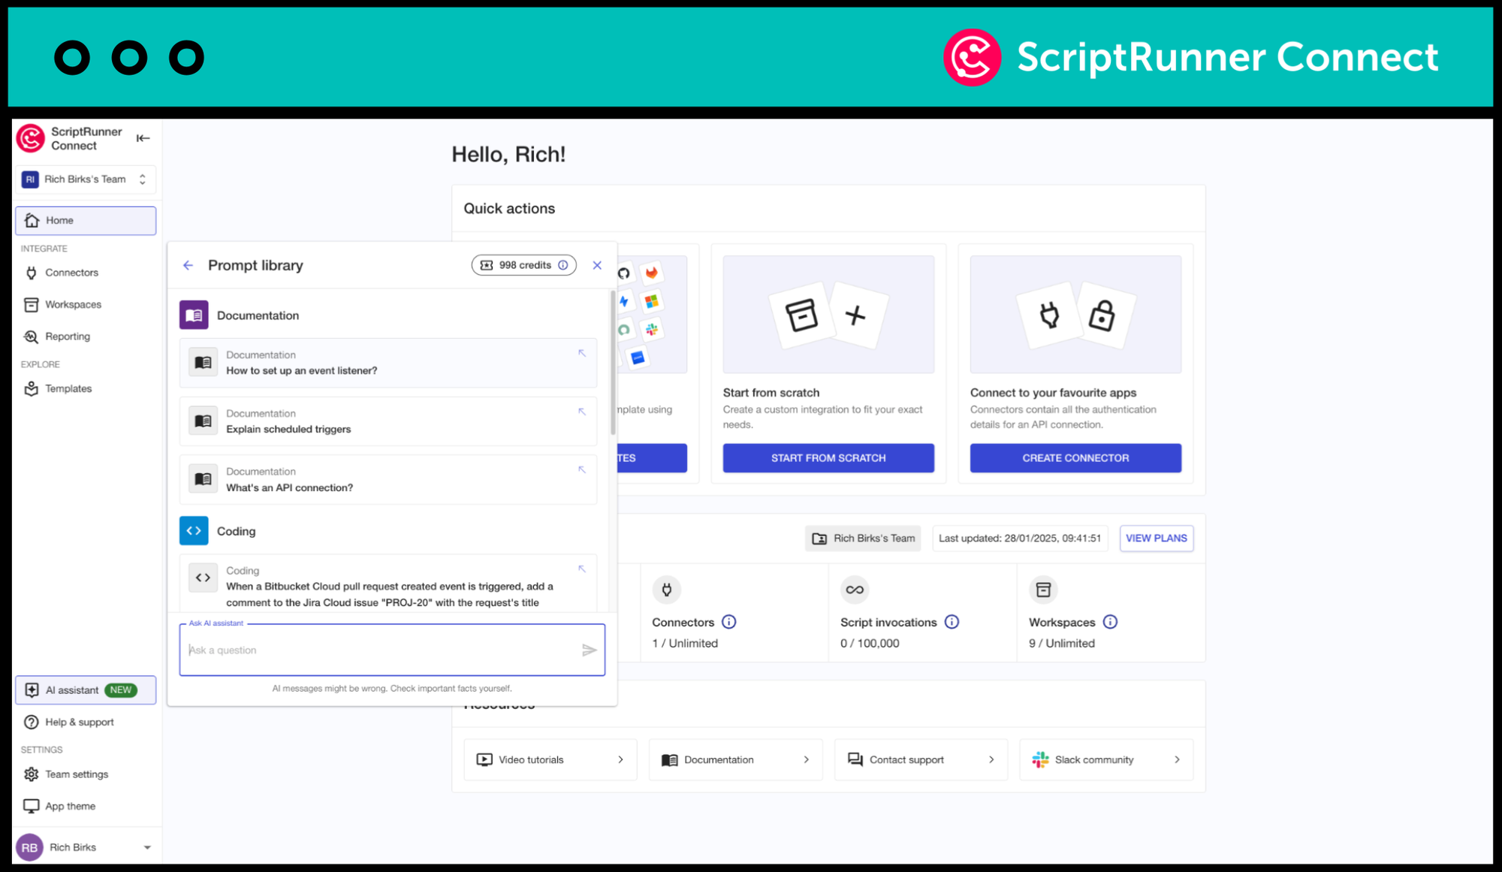
Task: Click the Connect to your favourite apps illustration
Action: [x=1075, y=315]
